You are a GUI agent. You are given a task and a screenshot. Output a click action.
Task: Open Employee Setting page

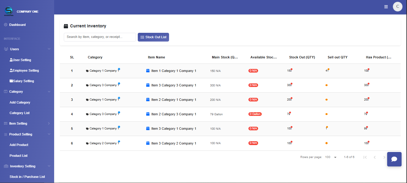pyautogui.click(x=24, y=70)
